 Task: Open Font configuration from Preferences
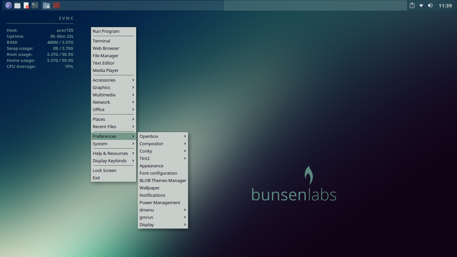pos(163,173)
